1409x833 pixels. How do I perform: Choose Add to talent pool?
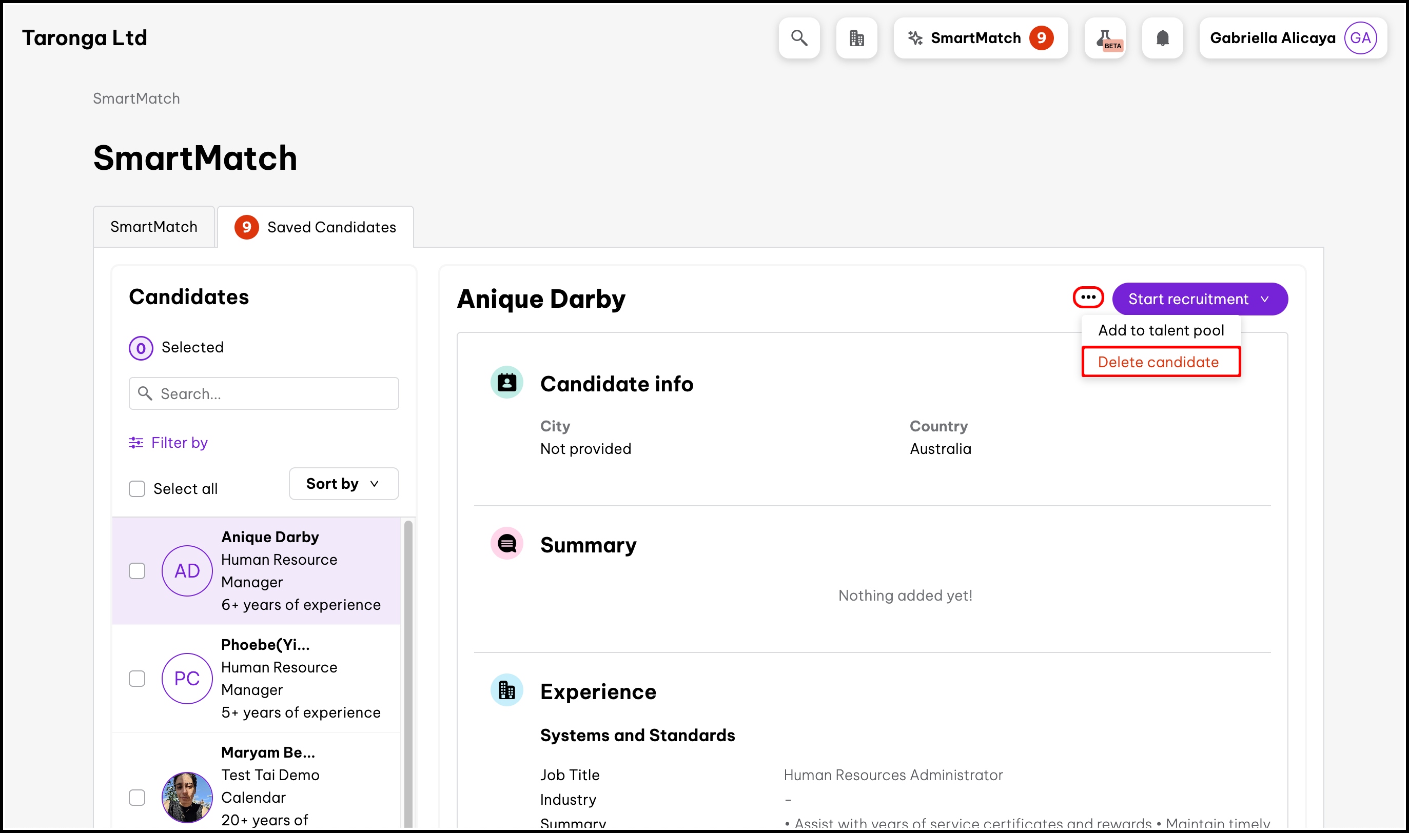point(1161,331)
